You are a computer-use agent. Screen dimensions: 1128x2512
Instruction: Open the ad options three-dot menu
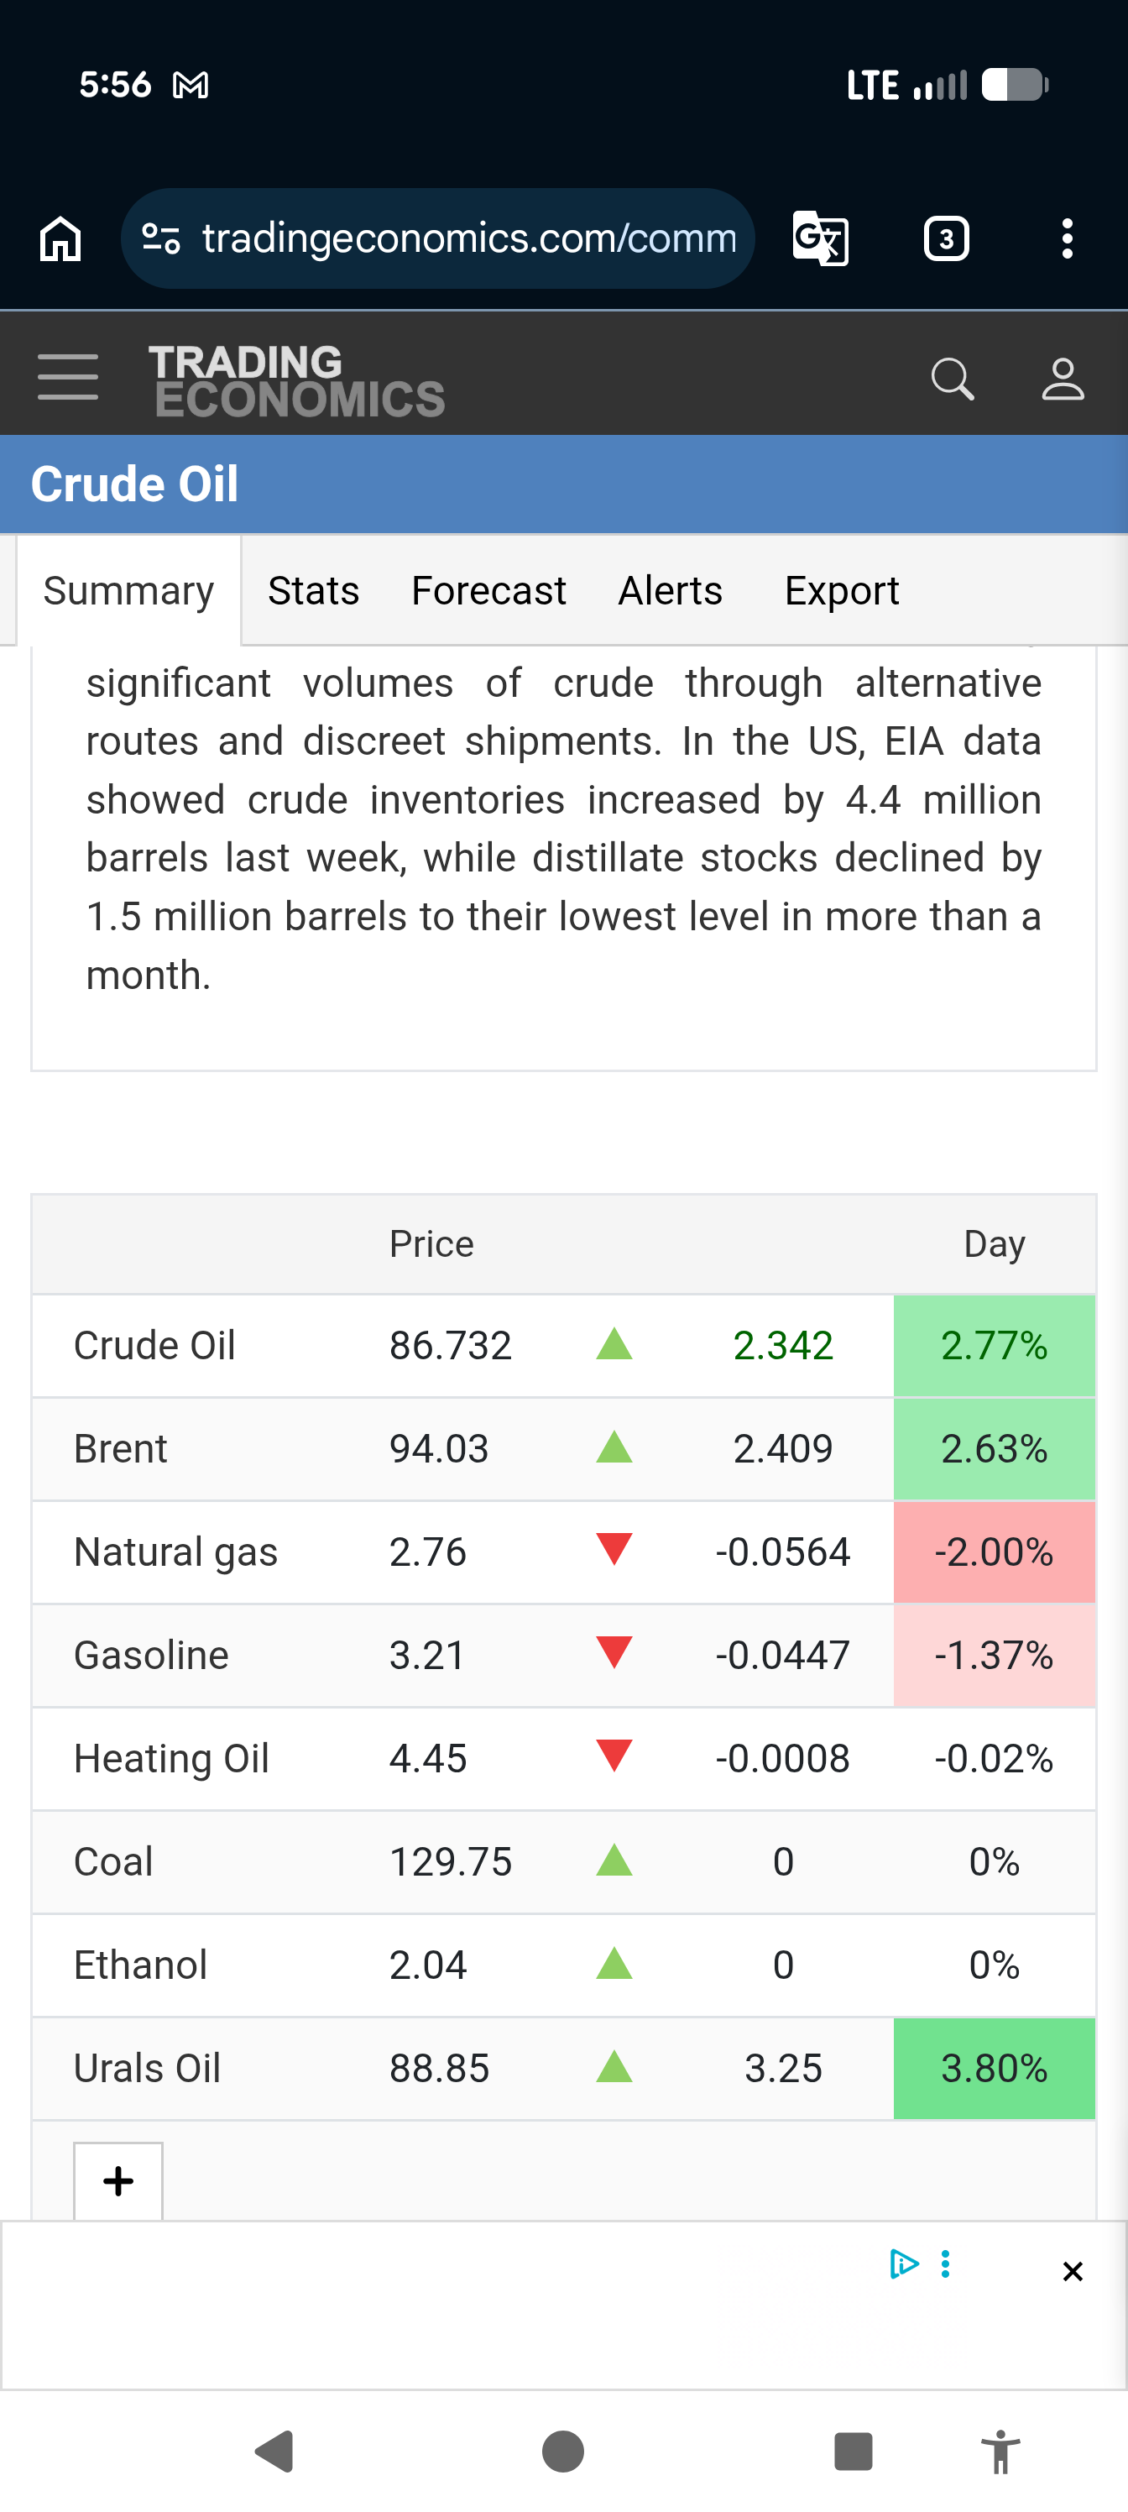pyautogui.click(x=945, y=2263)
